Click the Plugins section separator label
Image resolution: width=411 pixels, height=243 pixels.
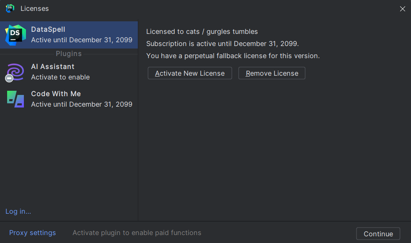[69, 54]
